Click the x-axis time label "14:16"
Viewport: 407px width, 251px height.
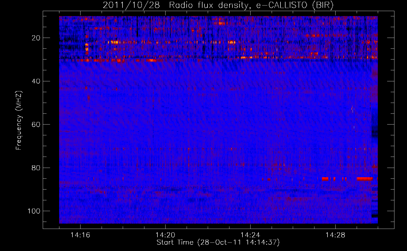pyautogui.click(x=80, y=235)
